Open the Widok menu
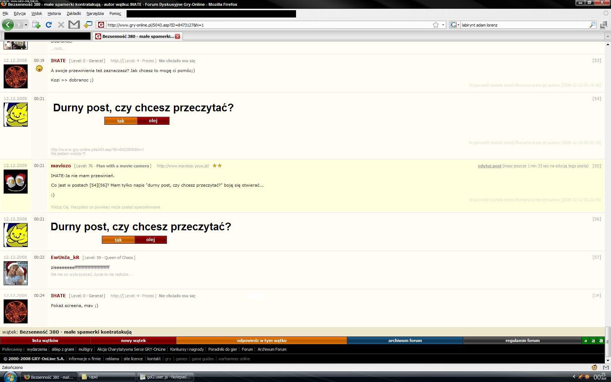The height and width of the screenshot is (382, 611). [37, 13]
